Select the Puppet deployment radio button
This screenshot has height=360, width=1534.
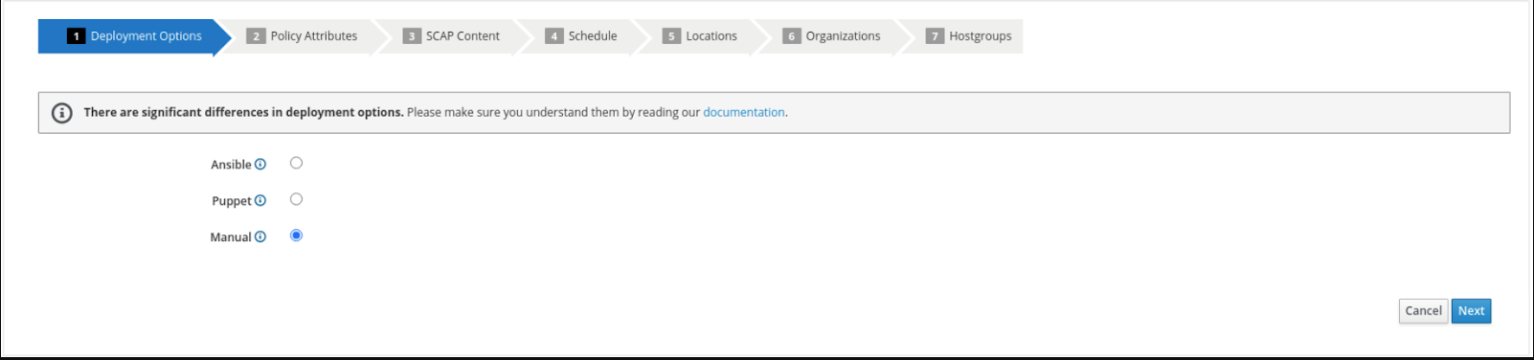click(x=296, y=199)
